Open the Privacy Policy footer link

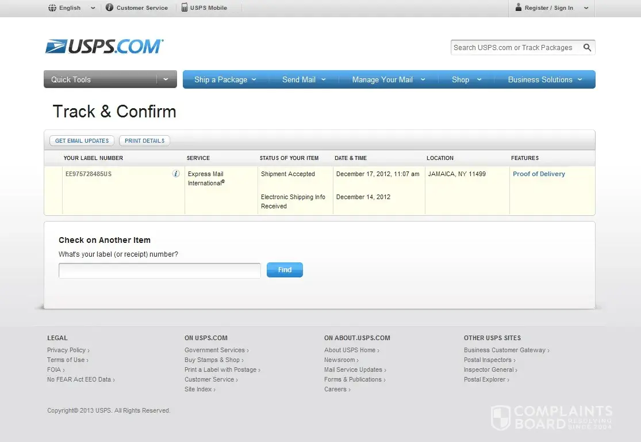67,350
